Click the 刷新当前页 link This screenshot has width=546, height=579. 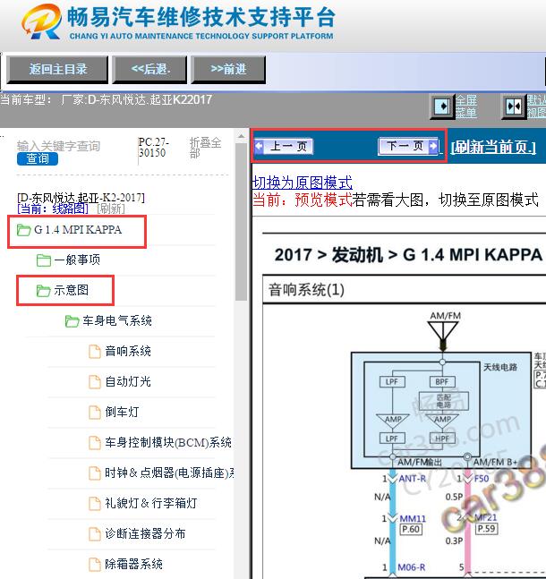(x=493, y=147)
